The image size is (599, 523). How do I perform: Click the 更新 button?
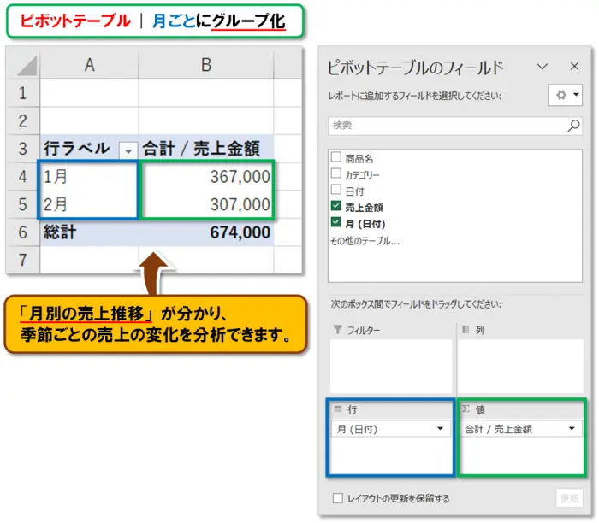tap(569, 498)
